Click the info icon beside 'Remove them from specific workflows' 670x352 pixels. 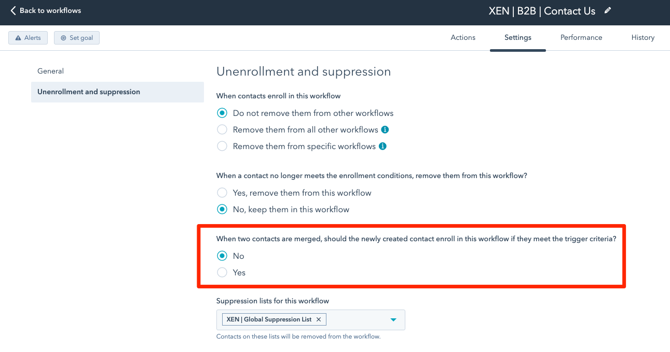[382, 146]
